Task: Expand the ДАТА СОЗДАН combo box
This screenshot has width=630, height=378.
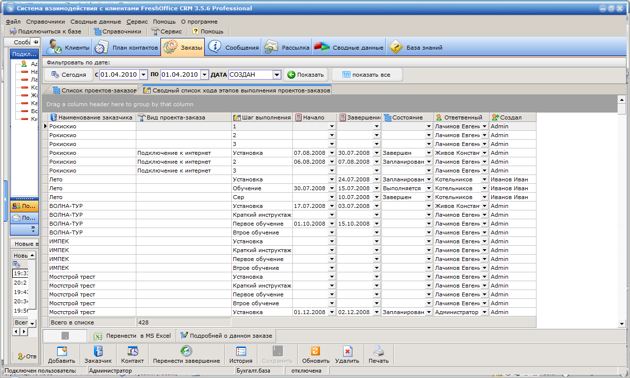Action: click(x=277, y=75)
